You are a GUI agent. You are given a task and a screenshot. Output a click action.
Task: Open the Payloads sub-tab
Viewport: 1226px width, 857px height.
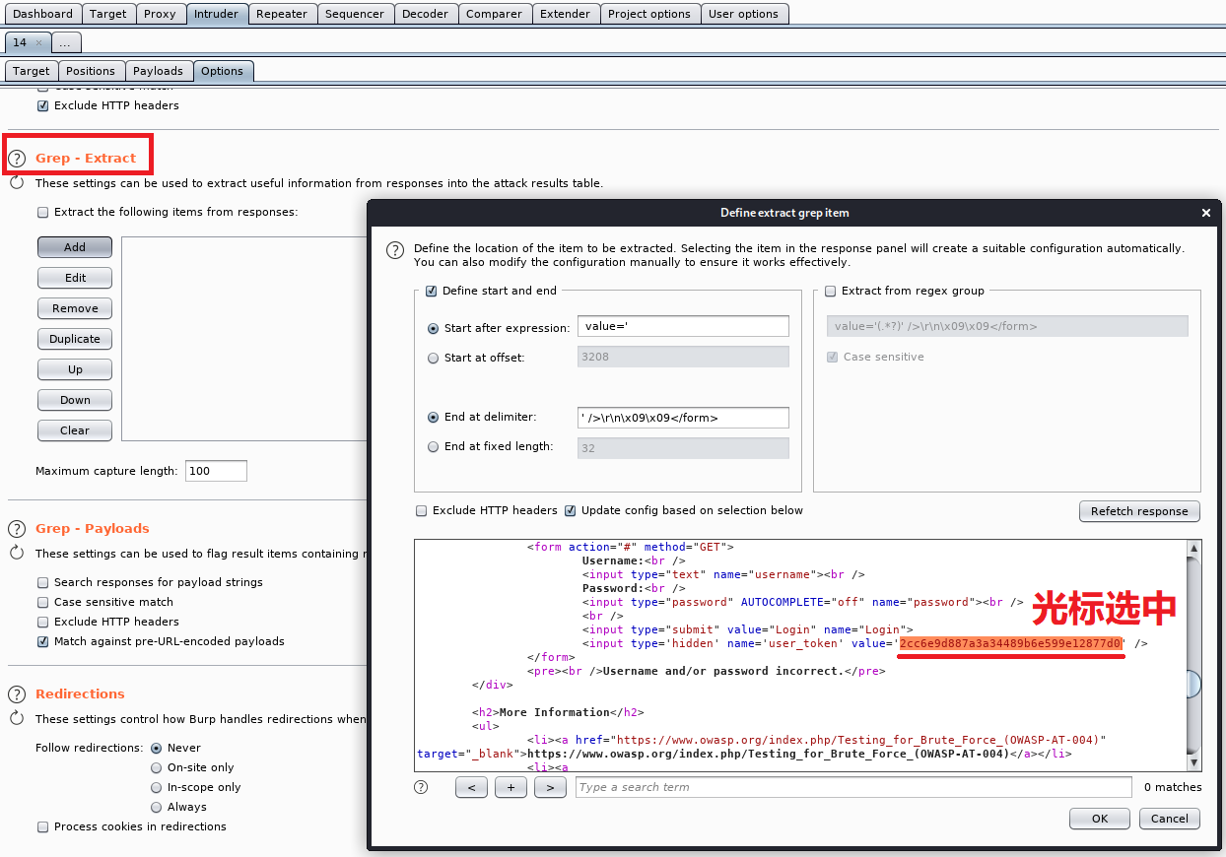[158, 71]
